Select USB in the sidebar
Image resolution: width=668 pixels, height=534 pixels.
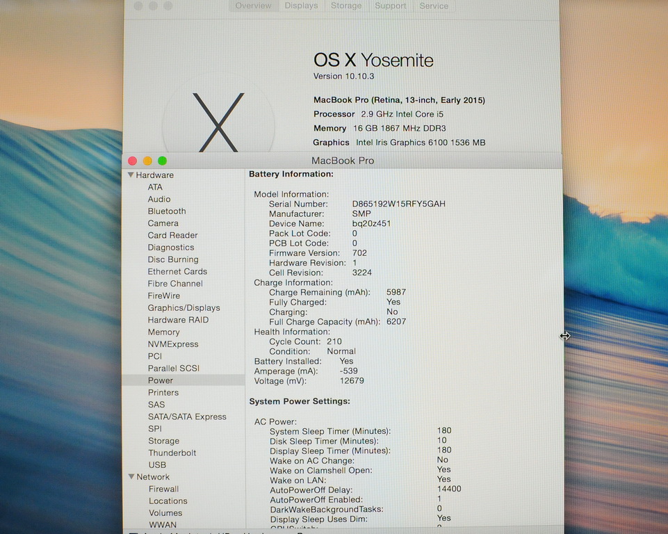[157, 464]
